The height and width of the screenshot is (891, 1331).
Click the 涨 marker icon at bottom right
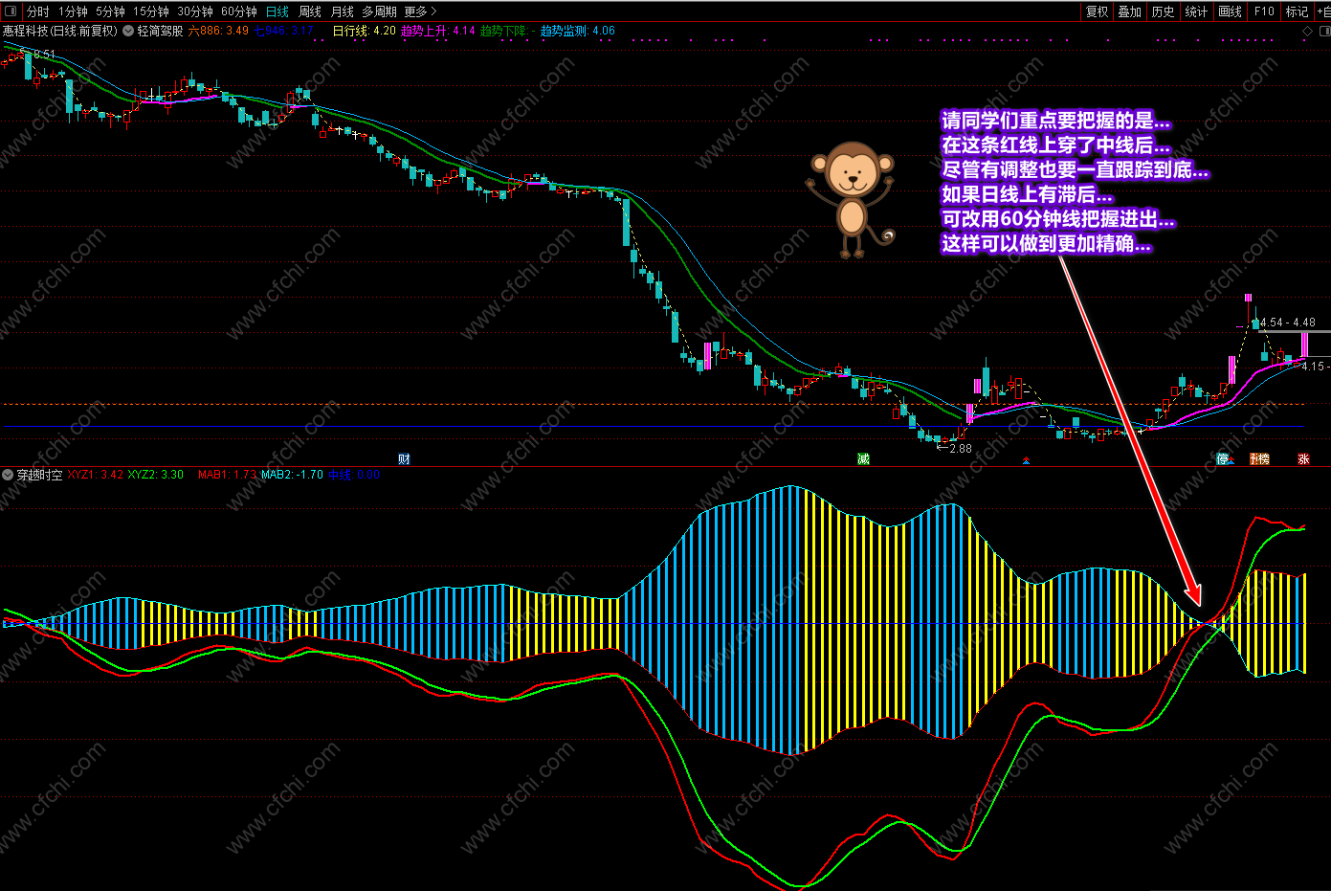pyautogui.click(x=1303, y=459)
